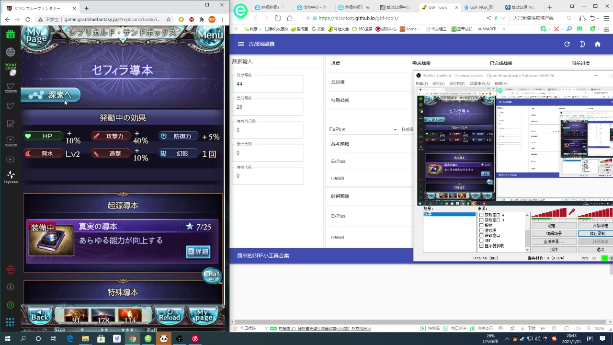Open the game Chat bubble
613x345 pixels.
coord(212,275)
